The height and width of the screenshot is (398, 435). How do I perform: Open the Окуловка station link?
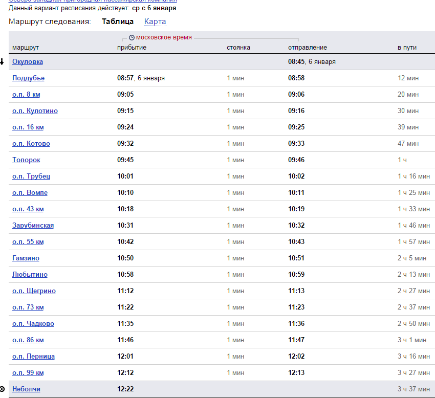pyautogui.click(x=28, y=62)
